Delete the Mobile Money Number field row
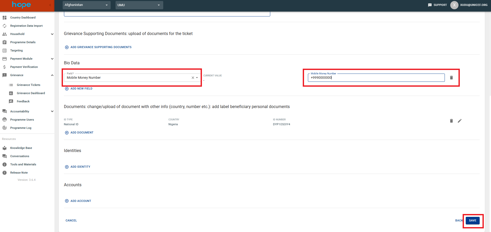This screenshot has width=491, height=232. (451, 78)
